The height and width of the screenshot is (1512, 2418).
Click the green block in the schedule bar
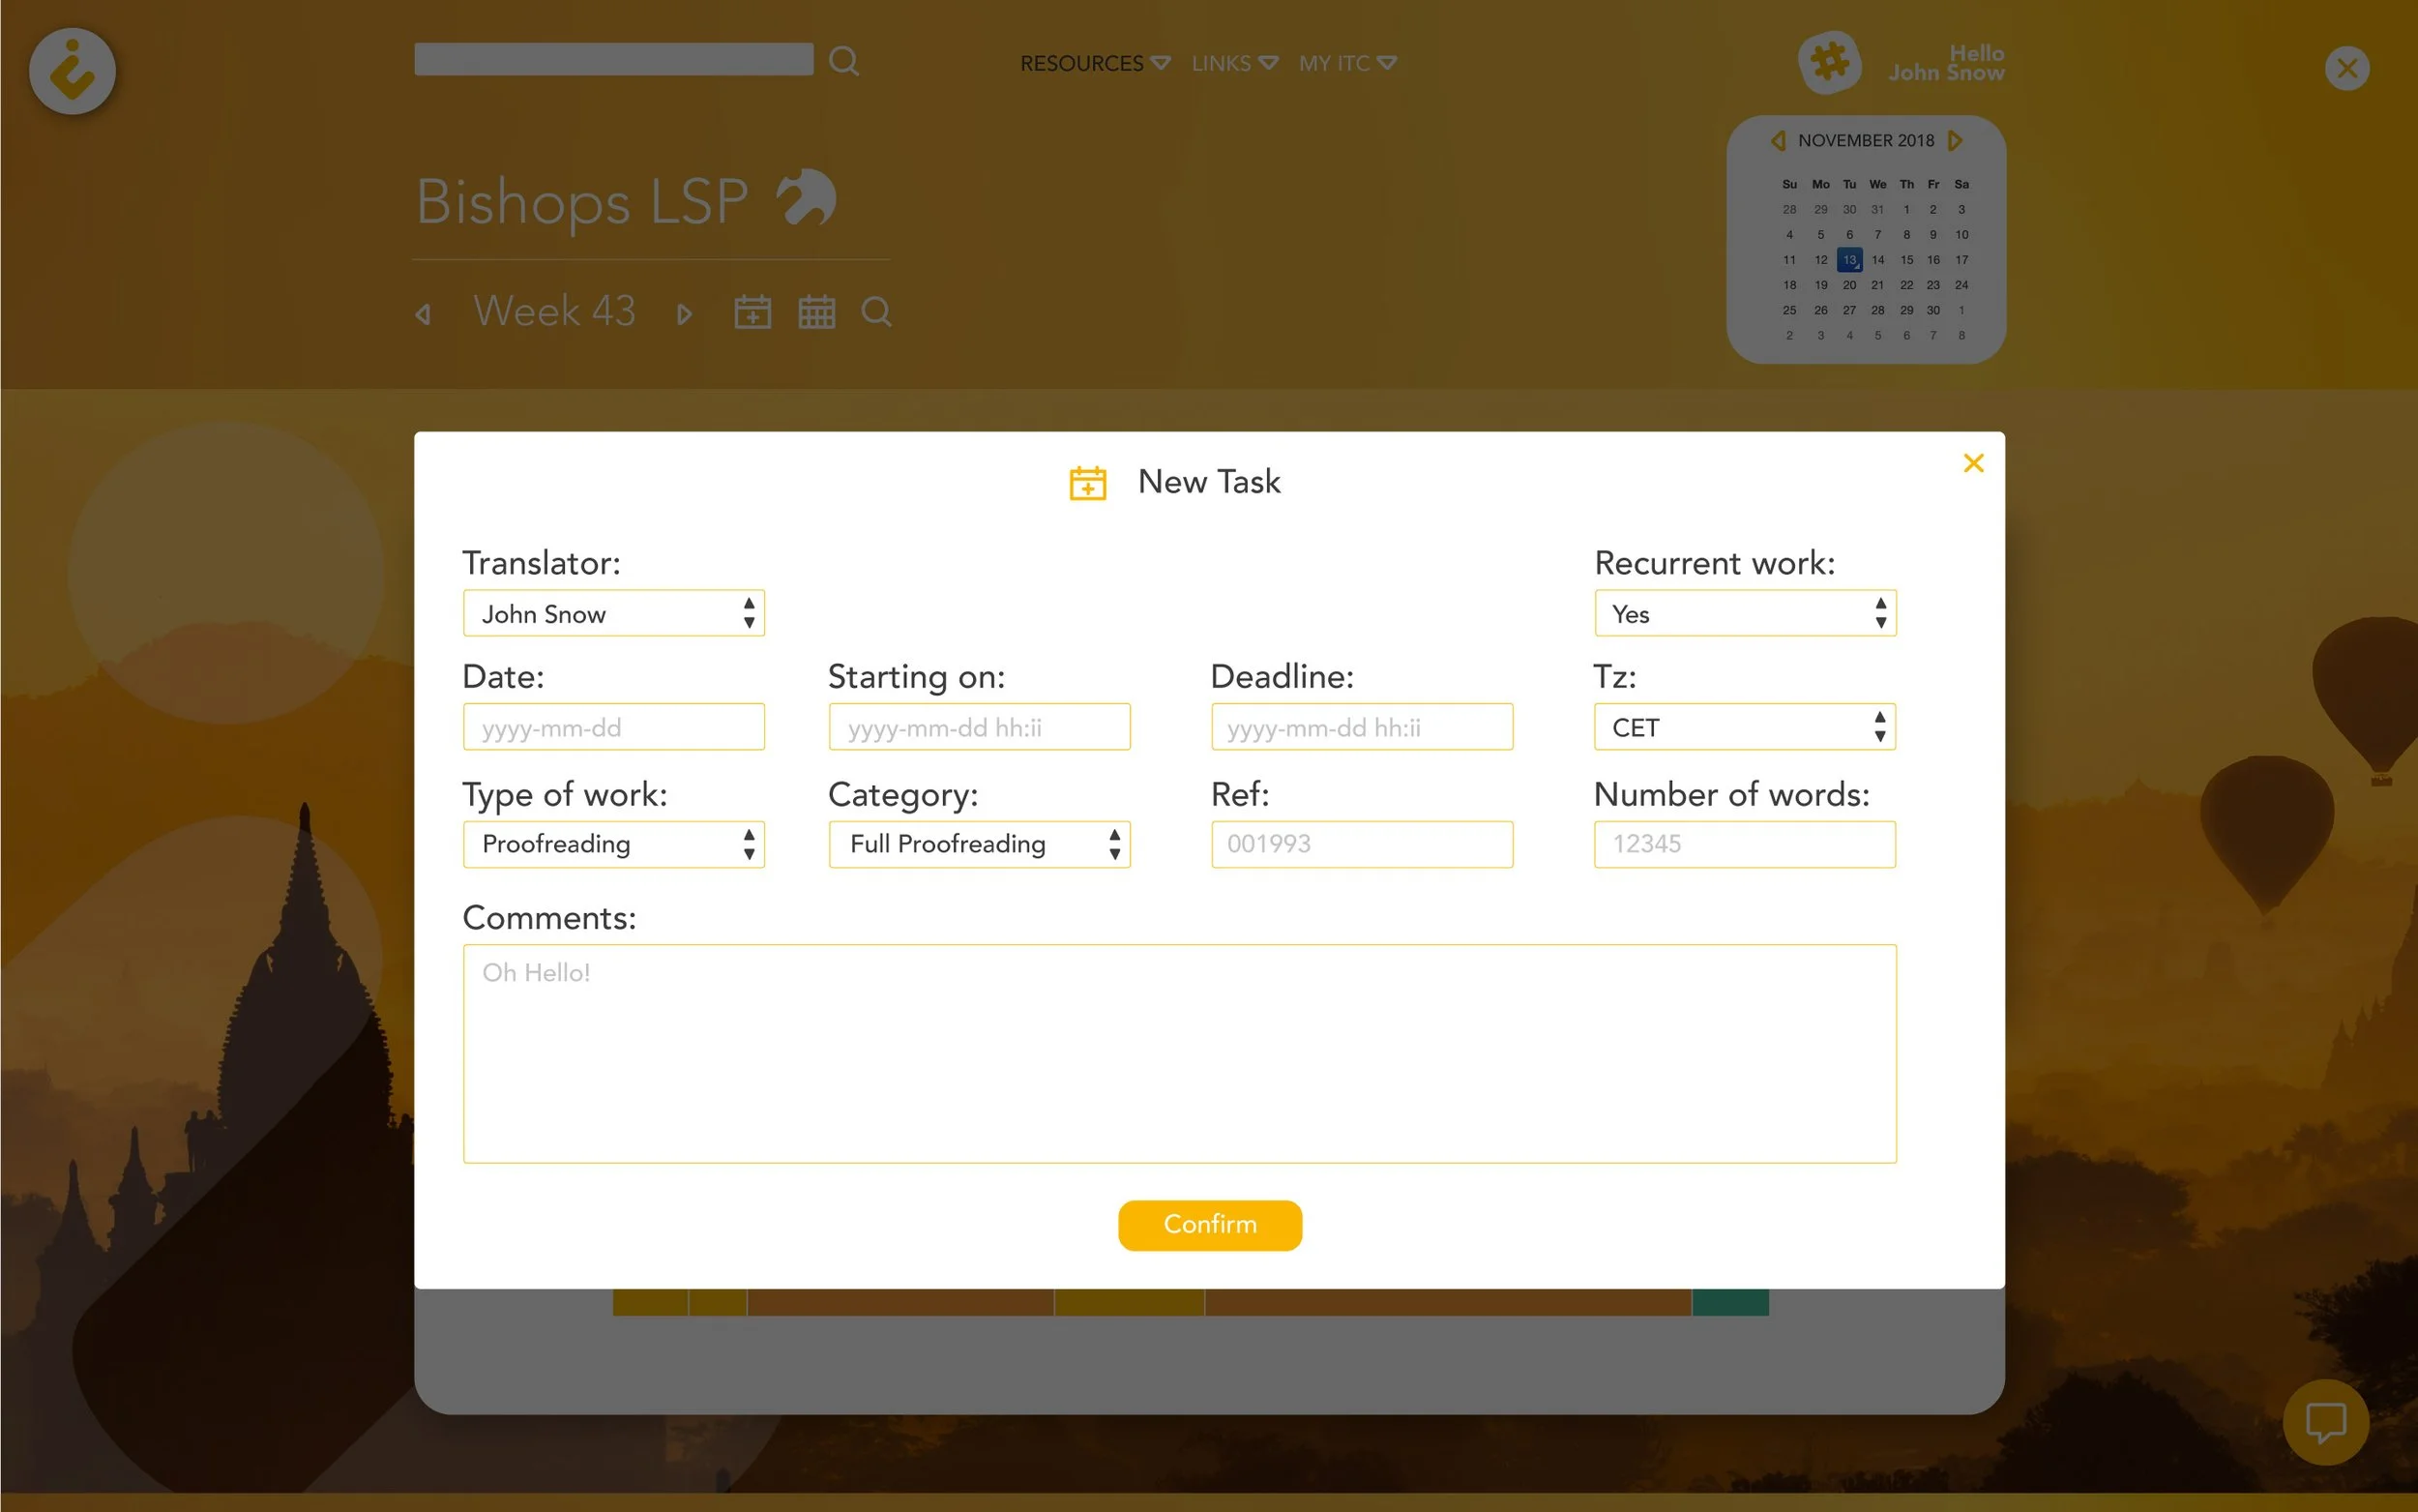1730,1302
